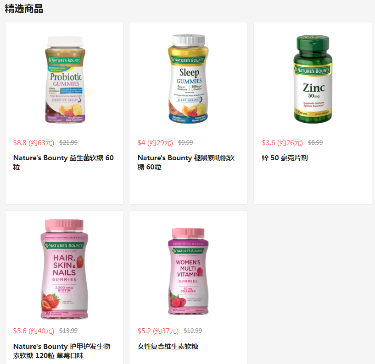Open the Probiotic Gummies bottle image

pyautogui.click(x=65, y=80)
